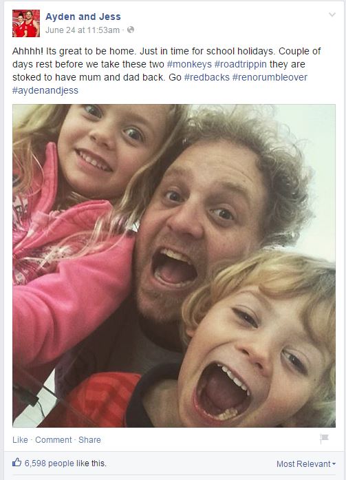
Task: Follow the #roadtrippin hashtag
Action: (x=241, y=64)
